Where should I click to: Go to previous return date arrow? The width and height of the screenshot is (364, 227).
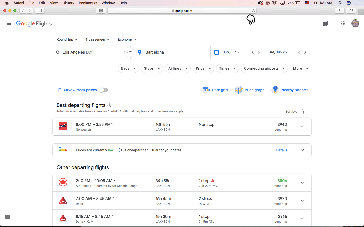[299, 52]
